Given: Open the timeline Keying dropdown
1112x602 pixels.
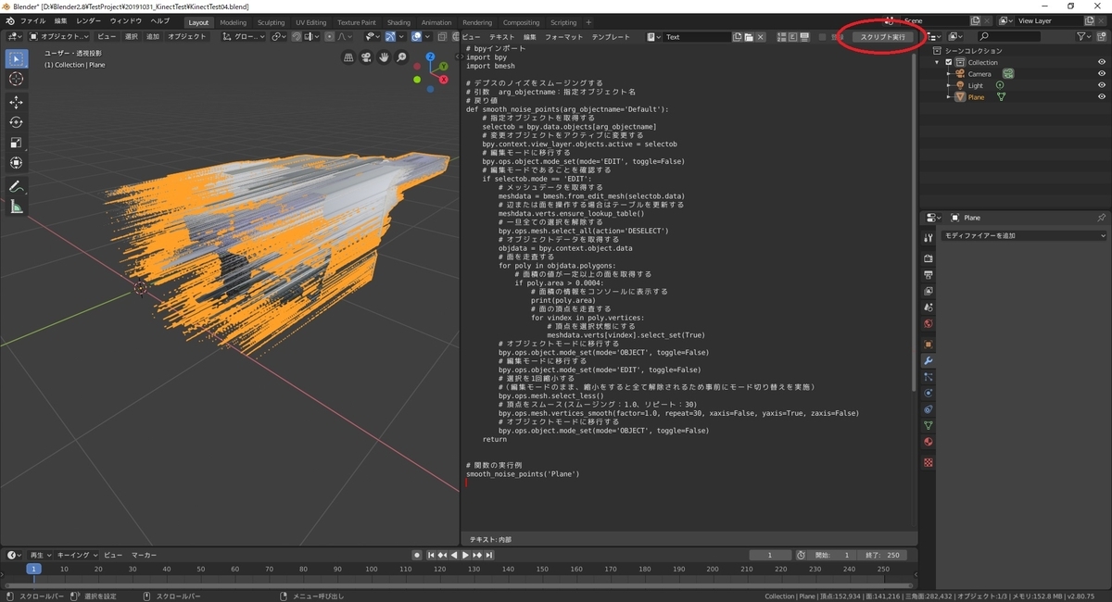Looking at the screenshot, I should pyautogui.click(x=76, y=555).
